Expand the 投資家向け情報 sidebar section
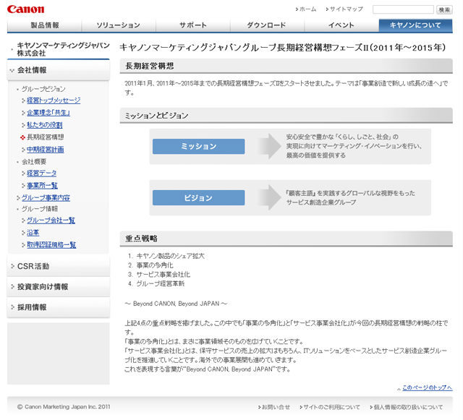Viewport: 463px width, 420px height. tap(59, 286)
